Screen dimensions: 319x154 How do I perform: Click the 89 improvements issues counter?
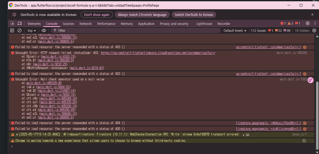point(287,30)
